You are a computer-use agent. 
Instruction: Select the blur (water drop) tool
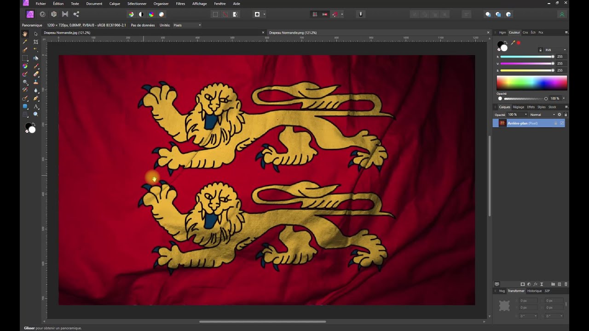pos(36,90)
